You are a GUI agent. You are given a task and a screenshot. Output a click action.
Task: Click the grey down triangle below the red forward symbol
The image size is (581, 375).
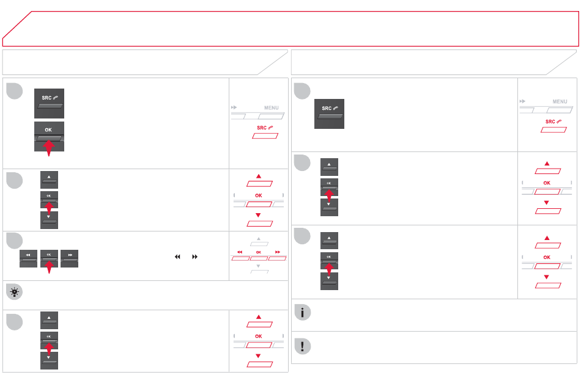click(x=258, y=266)
